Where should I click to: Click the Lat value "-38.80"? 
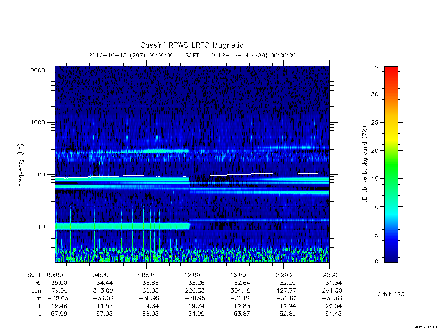point(286,299)
